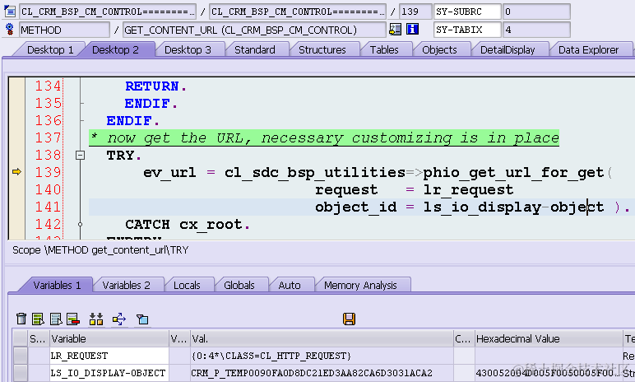
Task: Click the source program icon beside CL_CRM_BSP_CM_CONTROL
Action: point(9,11)
